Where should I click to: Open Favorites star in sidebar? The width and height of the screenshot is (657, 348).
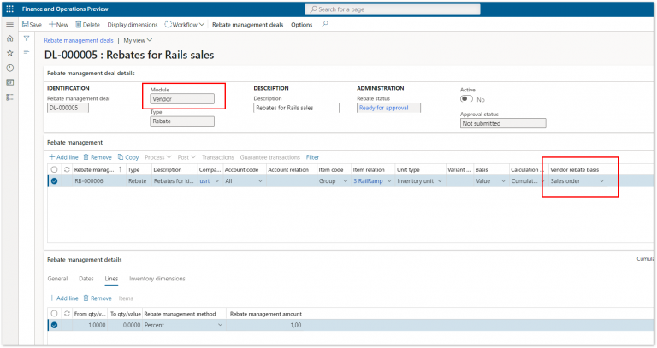click(x=9, y=53)
